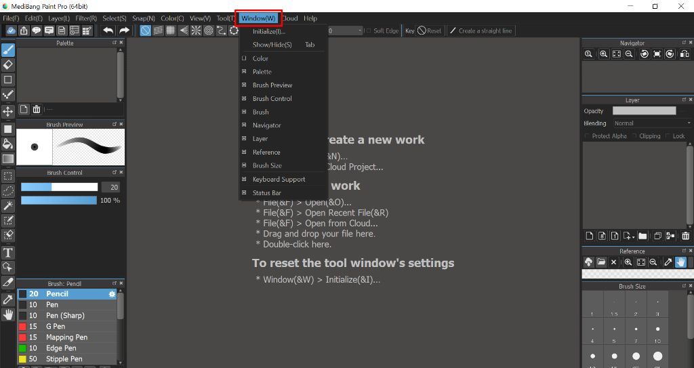Image resolution: width=694 pixels, height=368 pixels.
Task: Undock the Brush Control panel
Action: pos(114,172)
